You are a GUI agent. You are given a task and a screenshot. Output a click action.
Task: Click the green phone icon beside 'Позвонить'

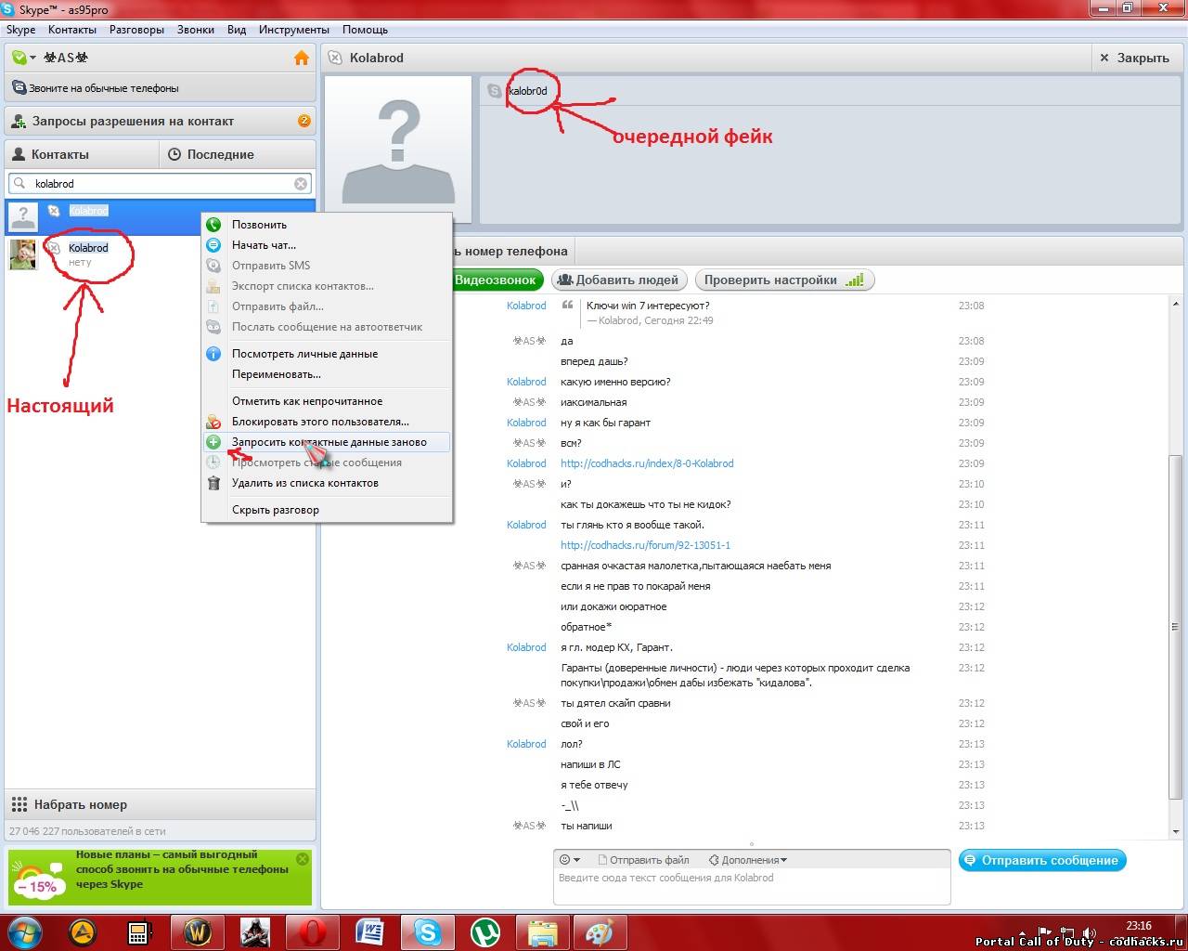(213, 225)
